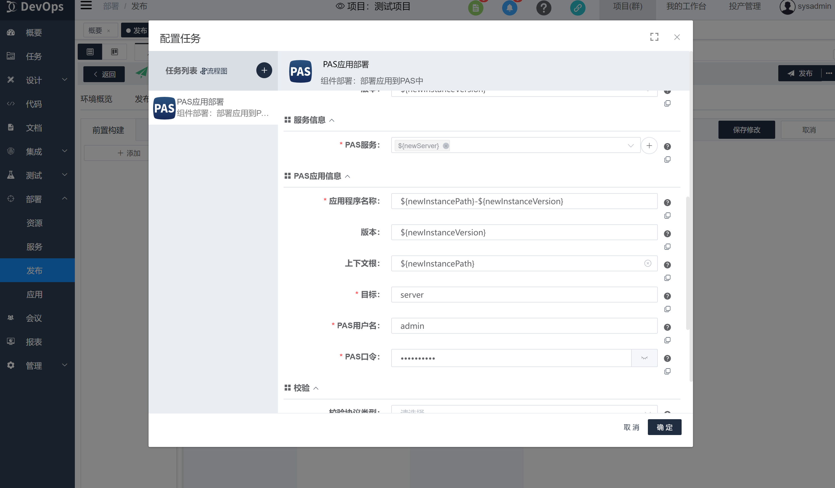Click the help icon next to 应用程序名称
835x488 pixels.
click(667, 203)
